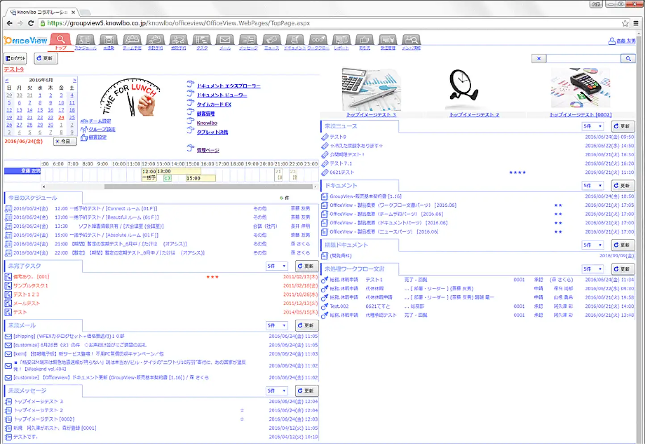Click the calculator thumbnail トップイメージテスト 3
Screen dimensions: 645x444
(371, 89)
